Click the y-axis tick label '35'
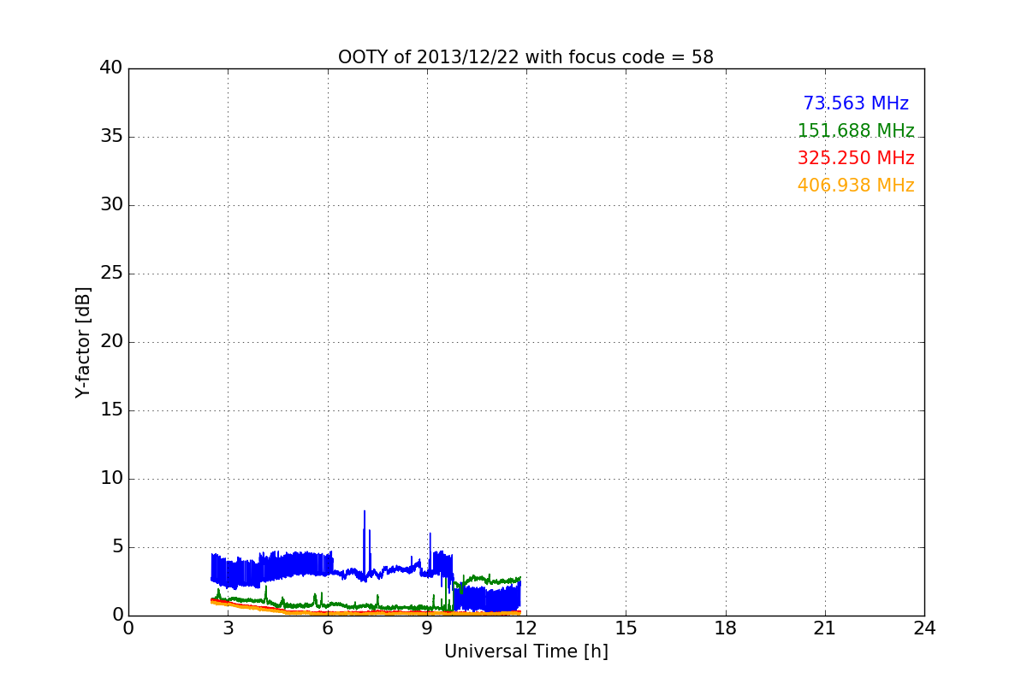The height and width of the screenshot is (684, 1027). (x=111, y=137)
